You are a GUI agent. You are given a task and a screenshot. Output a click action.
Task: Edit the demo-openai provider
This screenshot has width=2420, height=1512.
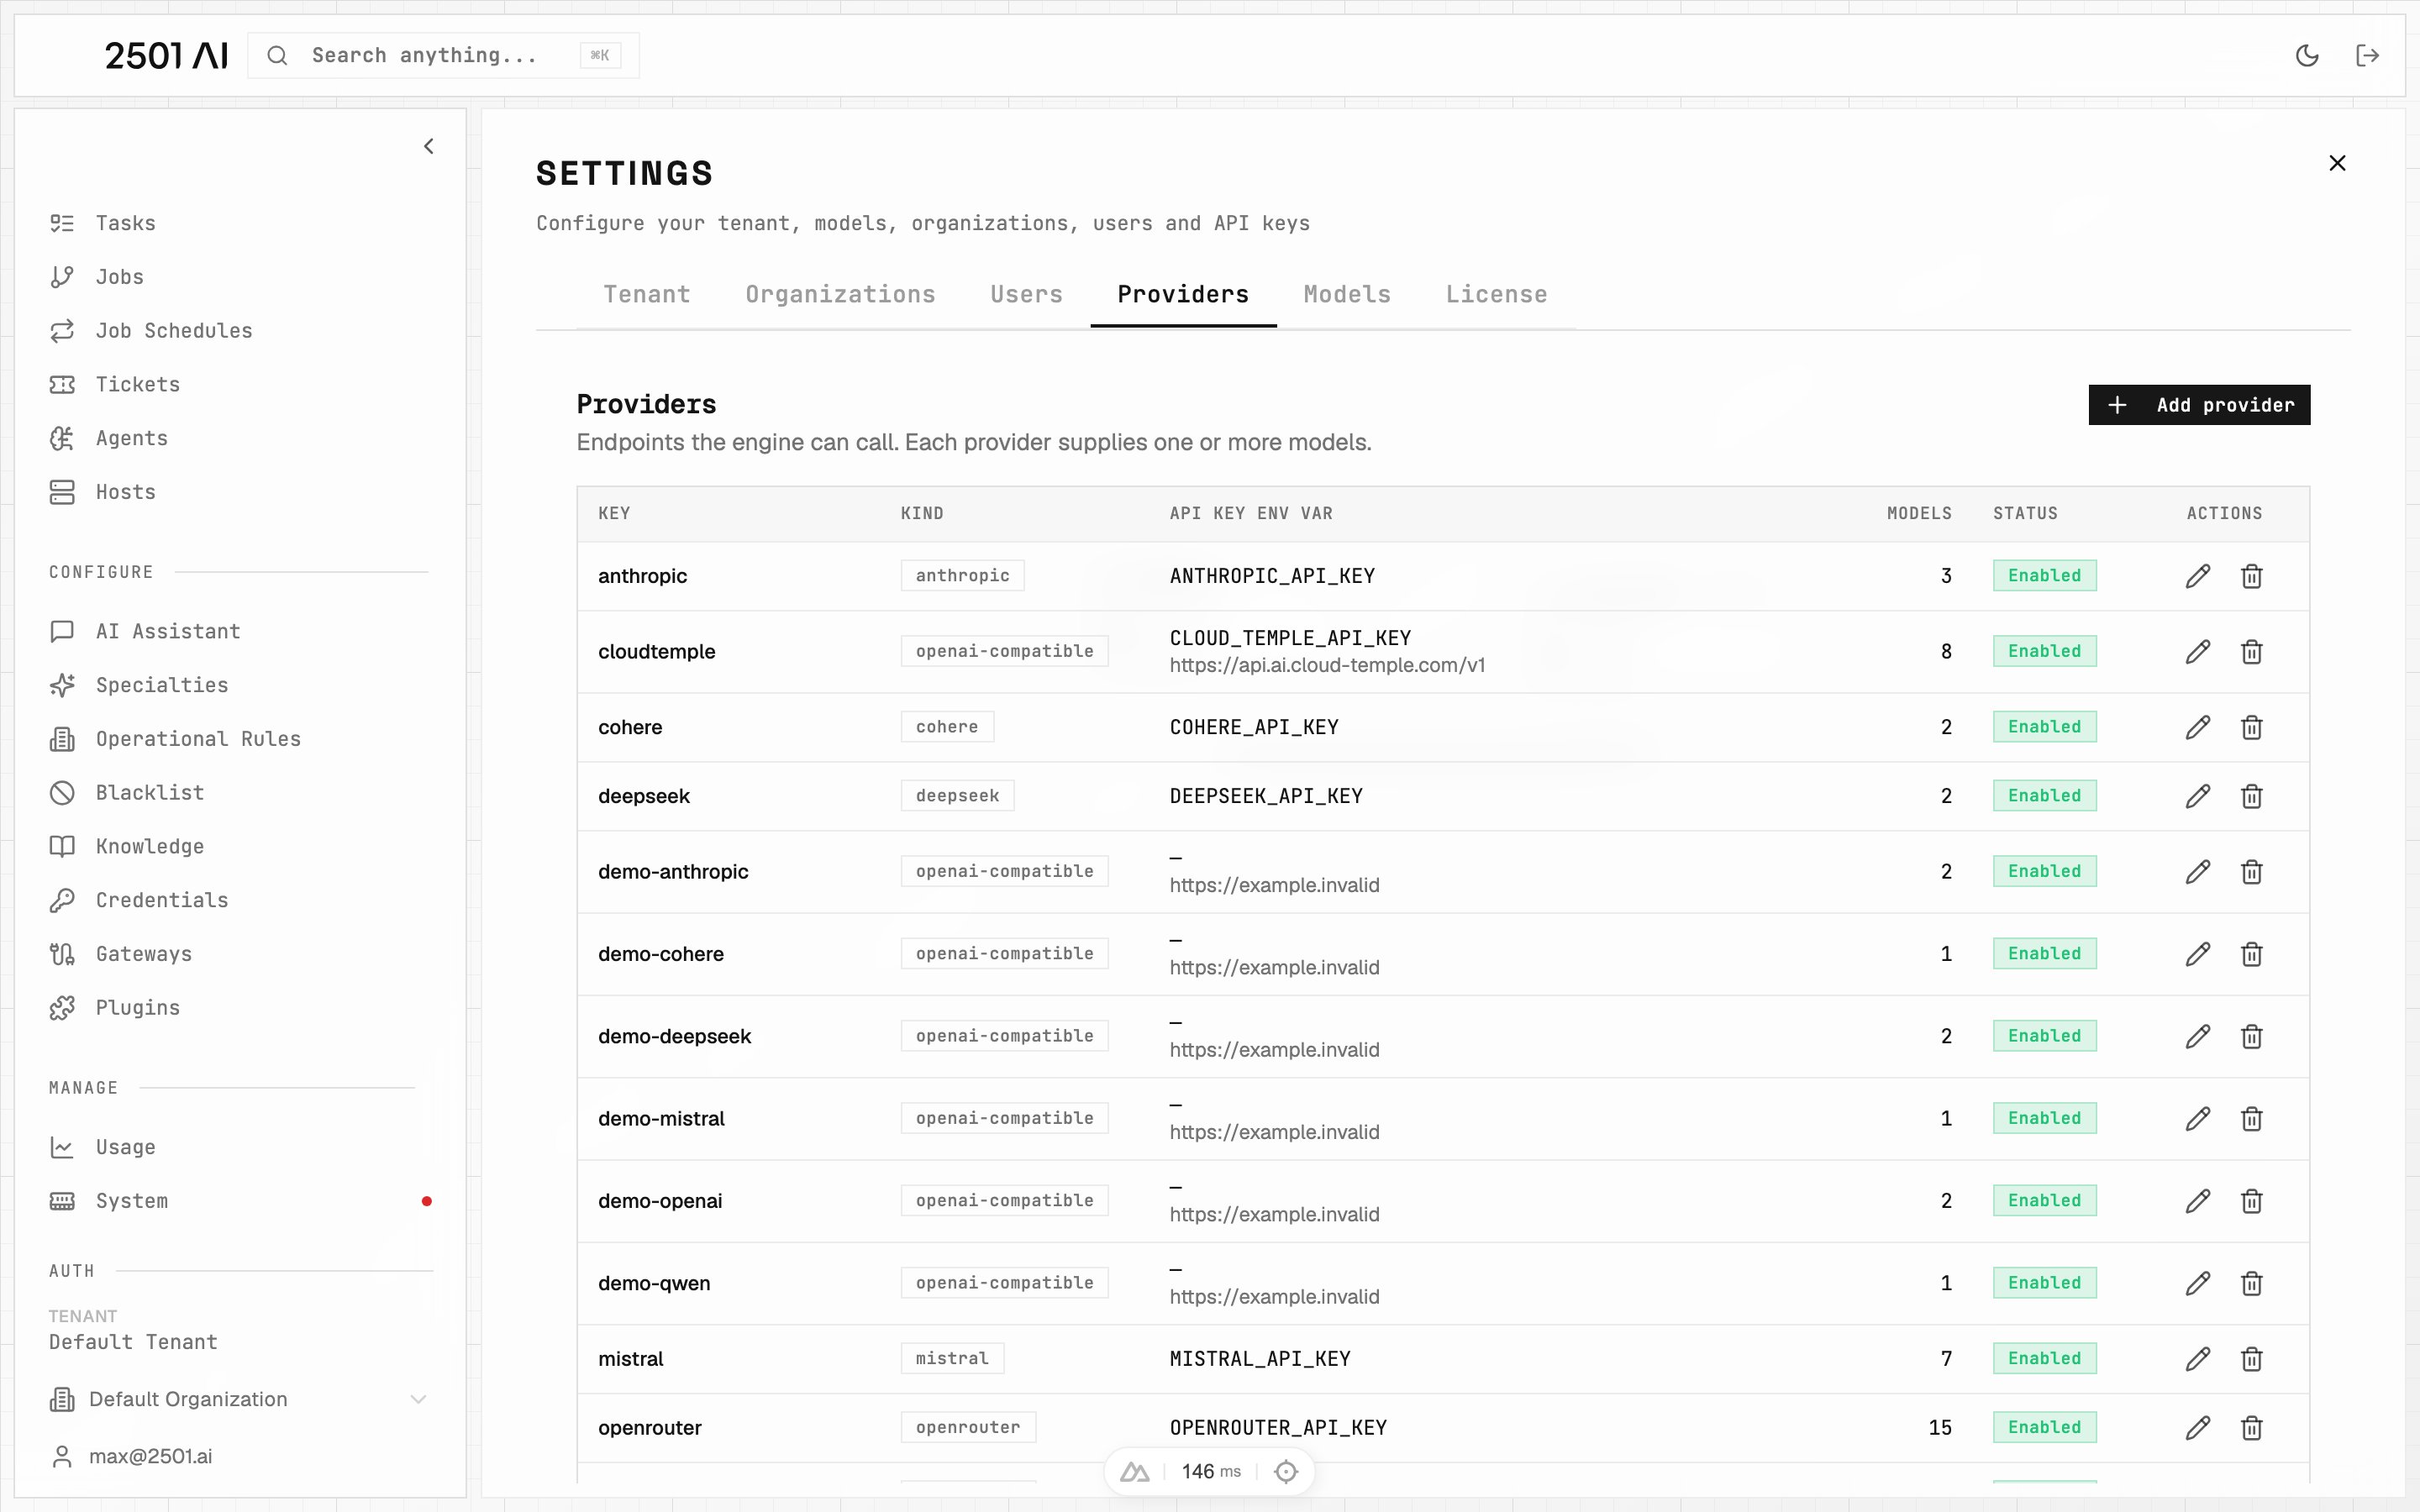2197,1201
